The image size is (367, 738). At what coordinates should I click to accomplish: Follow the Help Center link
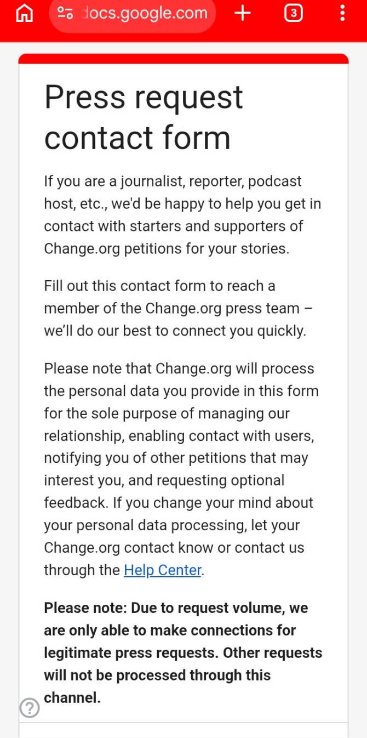pos(163,570)
